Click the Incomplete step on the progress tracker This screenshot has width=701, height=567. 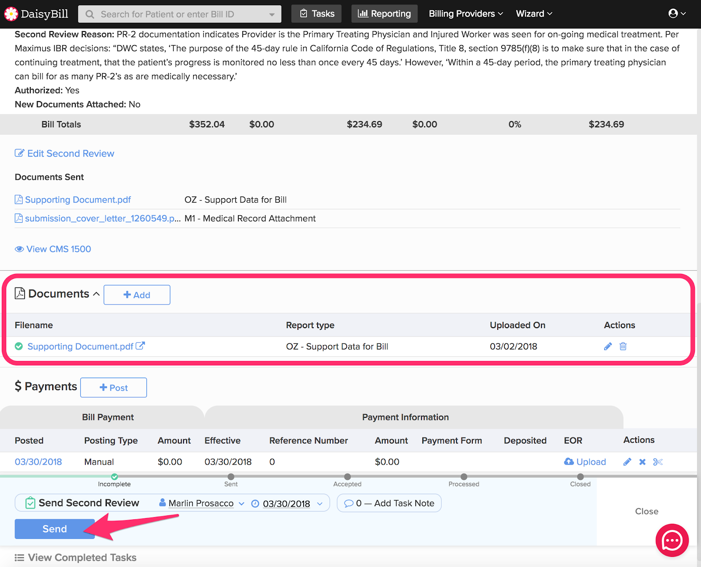pos(114,476)
